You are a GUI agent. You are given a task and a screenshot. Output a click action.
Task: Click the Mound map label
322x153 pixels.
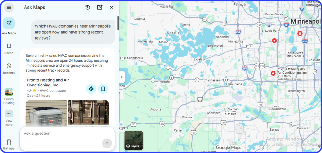click(x=164, y=42)
